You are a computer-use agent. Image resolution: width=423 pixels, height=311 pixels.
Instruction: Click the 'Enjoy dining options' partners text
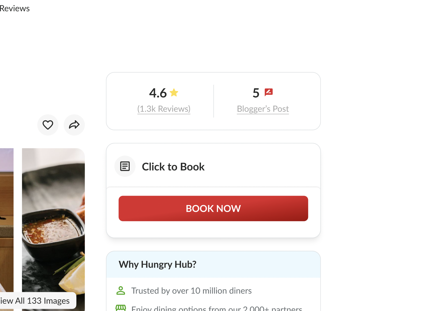217,308
